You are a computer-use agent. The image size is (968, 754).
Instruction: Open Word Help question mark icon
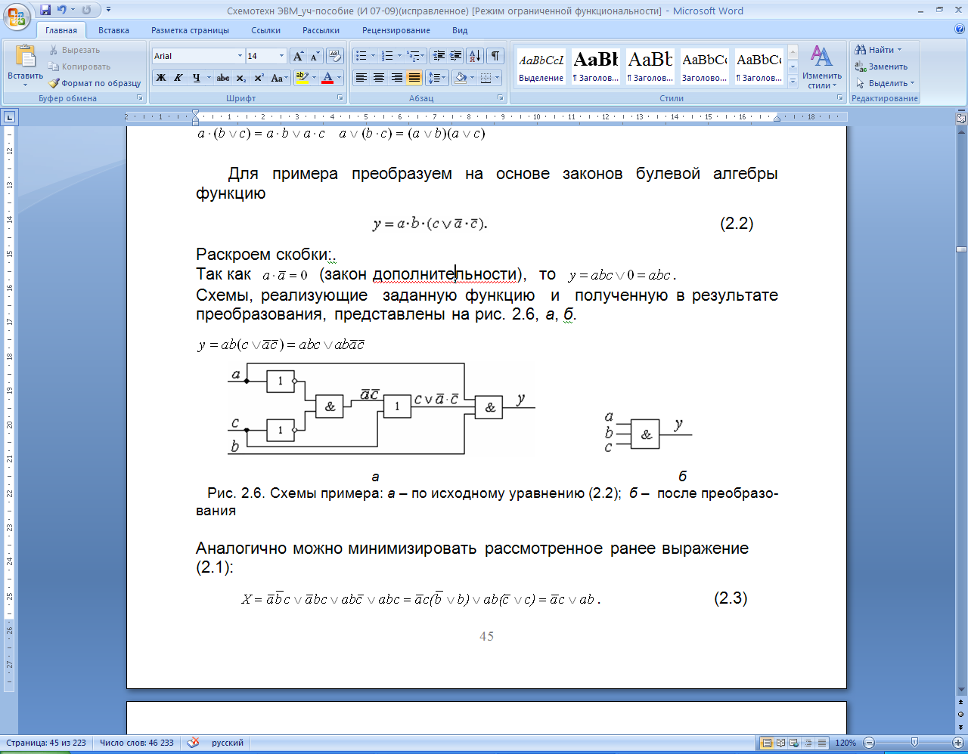point(960,29)
